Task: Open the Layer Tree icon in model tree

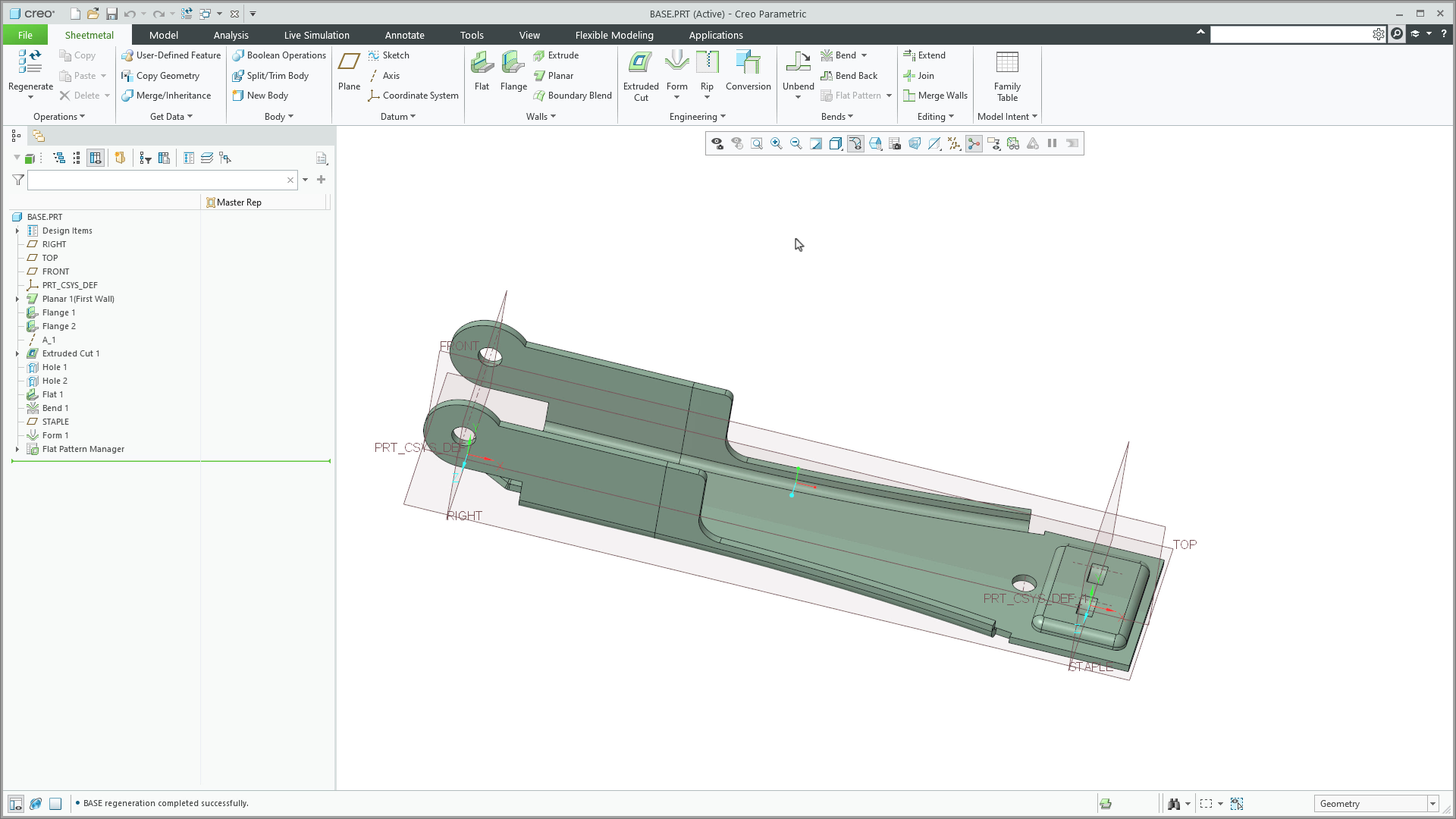Action: point(206,158)
